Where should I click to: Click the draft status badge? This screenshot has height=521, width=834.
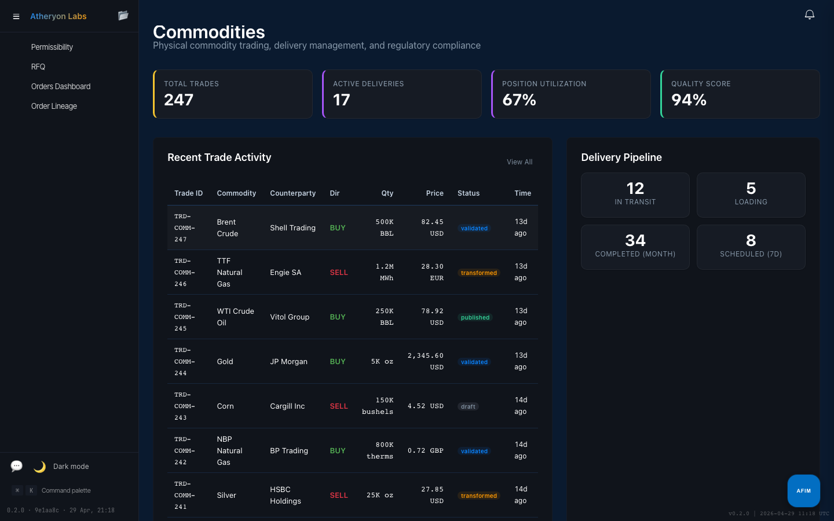pyautogui.click(x=468, y=406)
